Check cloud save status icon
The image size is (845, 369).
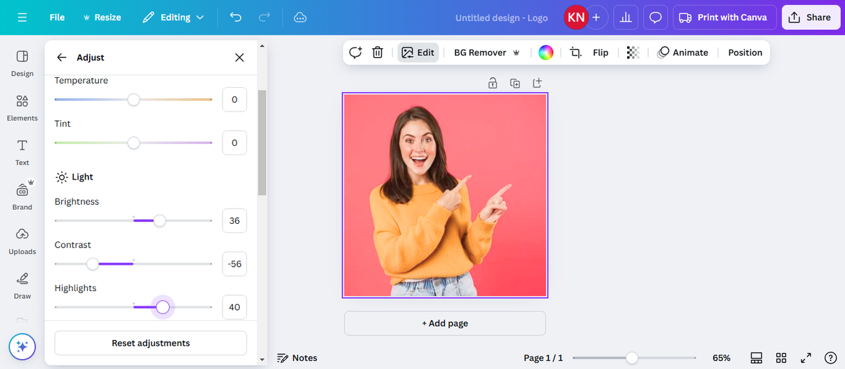(x=300, y=17)
